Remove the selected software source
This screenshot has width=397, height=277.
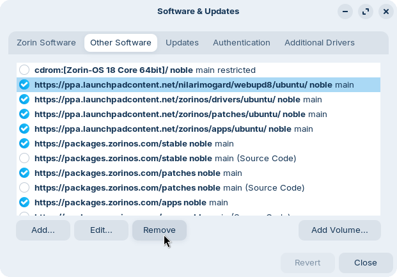click(159, 230)
